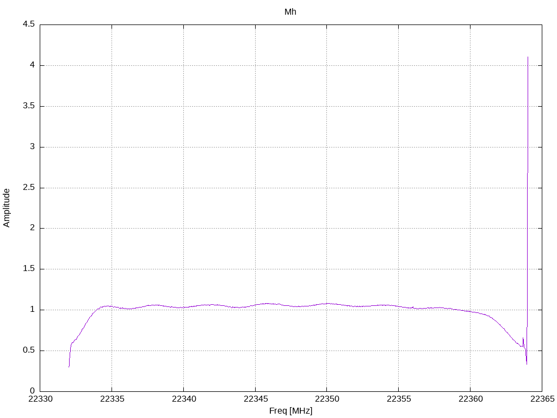Click the x-axis tick label "22360"

click(471, 399)
